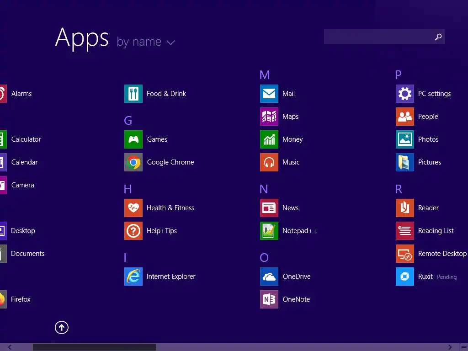Screen dimensions: 468x351
Task: Click the horizontal scrollbar thumb
Action: click(x=94, y=347)
